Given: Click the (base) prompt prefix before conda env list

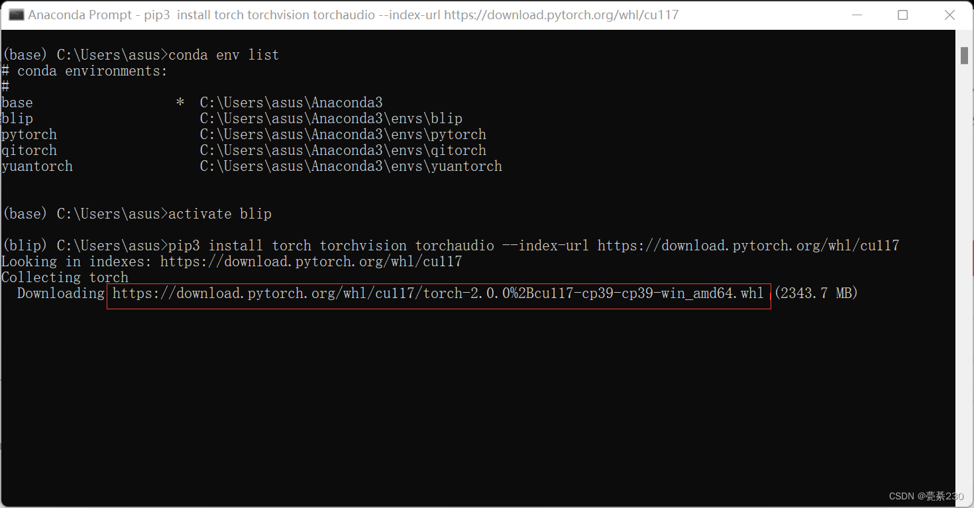Looking at the screenshot, I should click(x=25, y=54).
